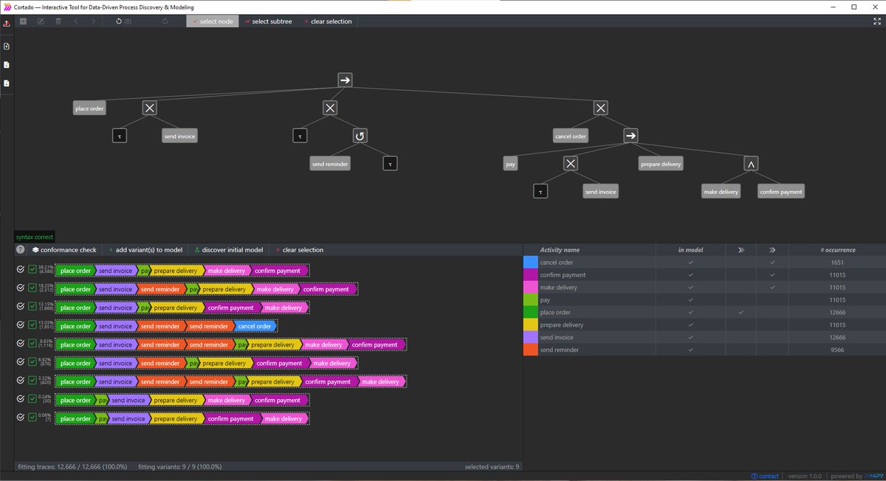
Task: Activate the 'select node' mode
Action: coord(212,21)
